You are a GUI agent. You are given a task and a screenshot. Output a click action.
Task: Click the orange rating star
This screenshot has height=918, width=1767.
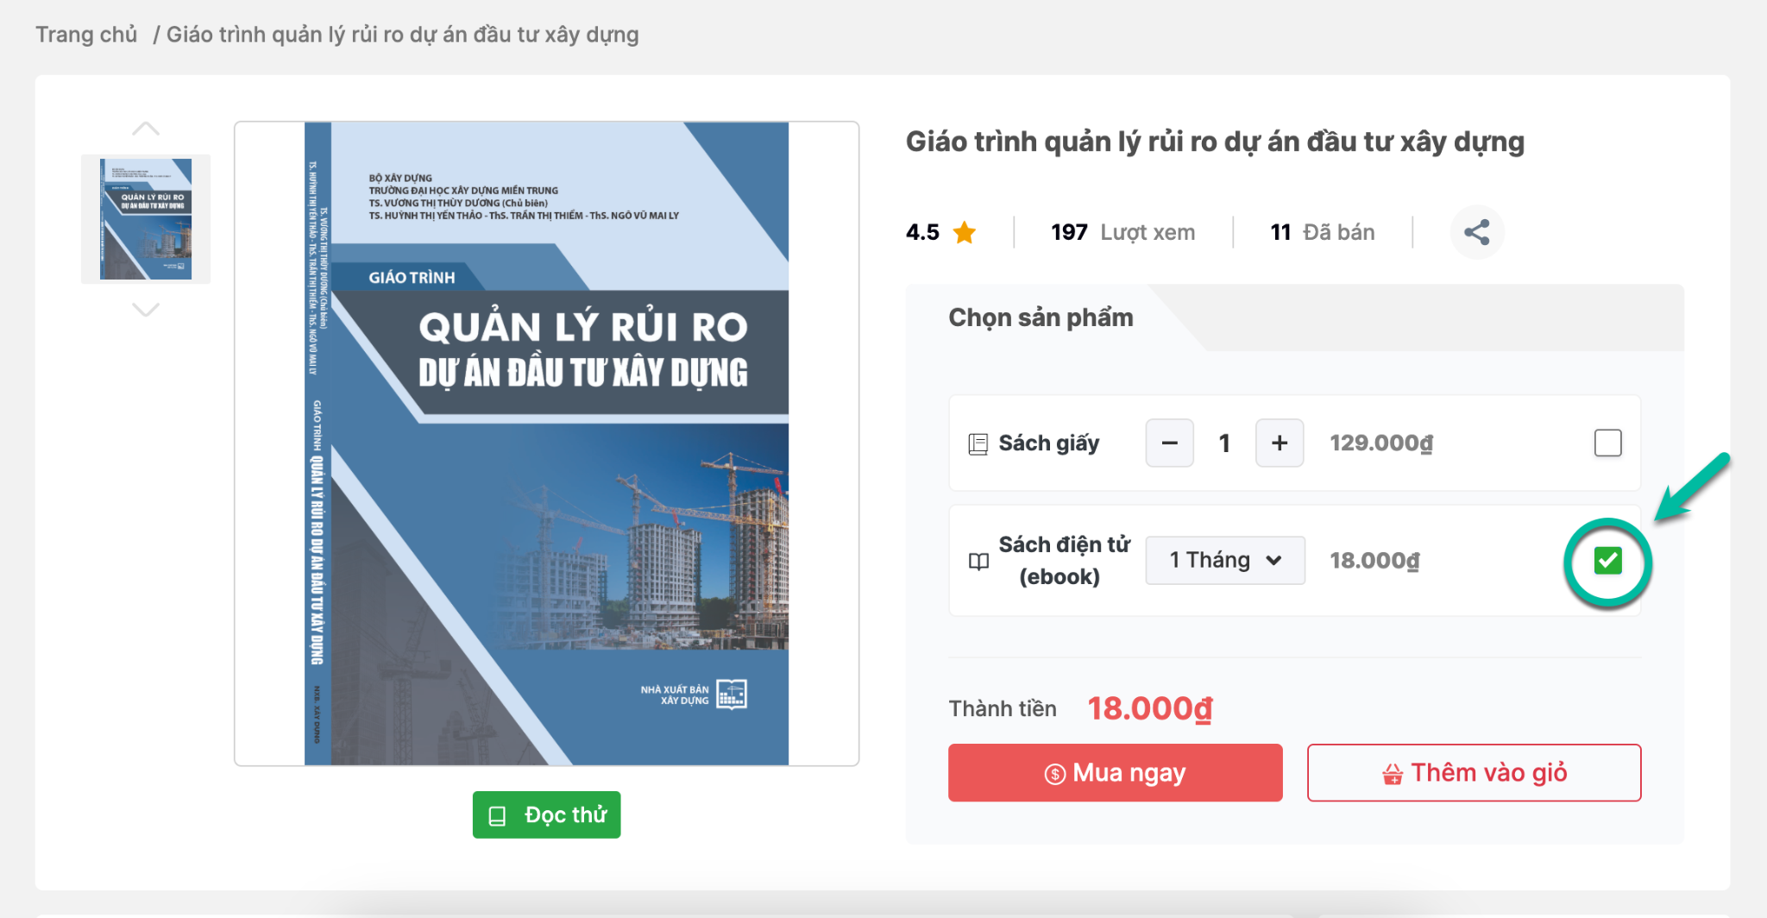(964, 232)
